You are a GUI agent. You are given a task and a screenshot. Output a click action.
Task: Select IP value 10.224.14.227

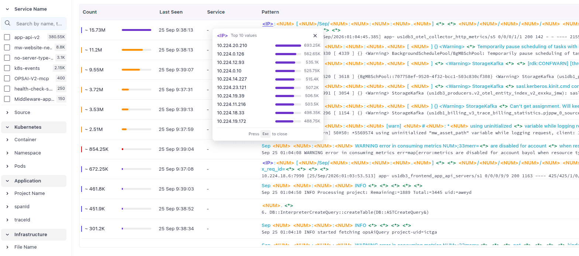pos(232,79)
